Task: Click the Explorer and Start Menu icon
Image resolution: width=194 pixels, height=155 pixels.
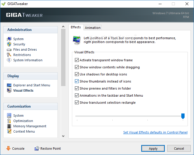Action: click(9, 85)
